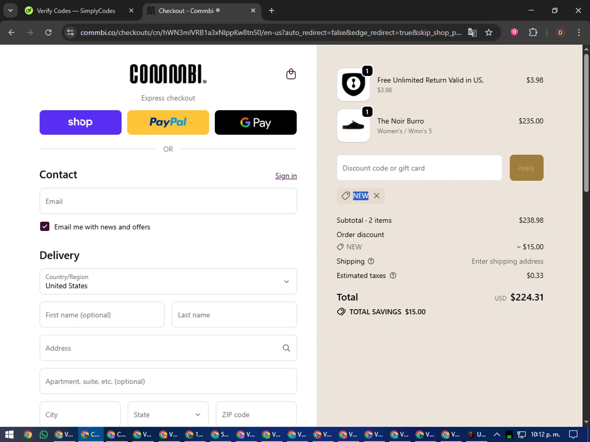Pay with Google Pay button
Viewport: 590px width, 442px height.
256,122
